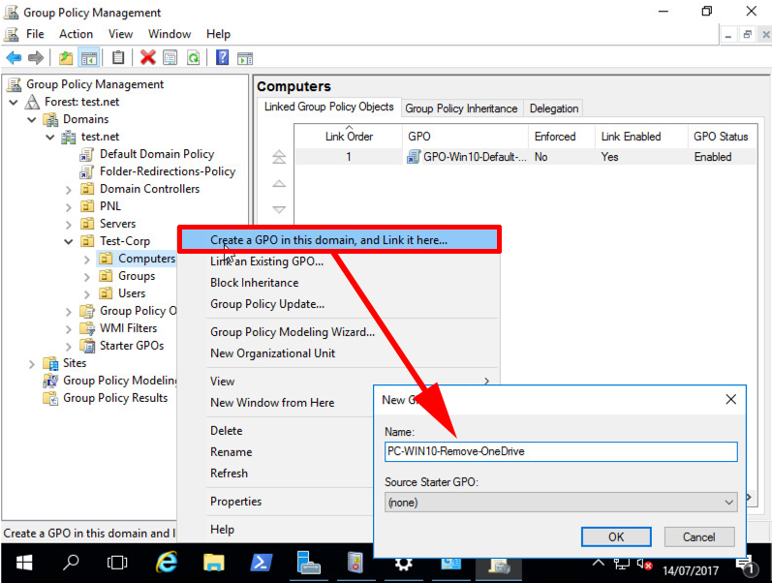The image size is (772, 583).
Task: Expand the WMI Filters node
Action: point(69,329)
